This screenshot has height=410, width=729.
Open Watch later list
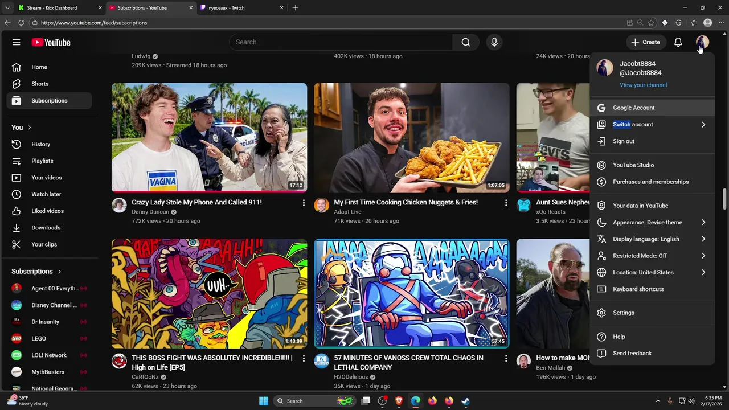[x=49, y=194]
